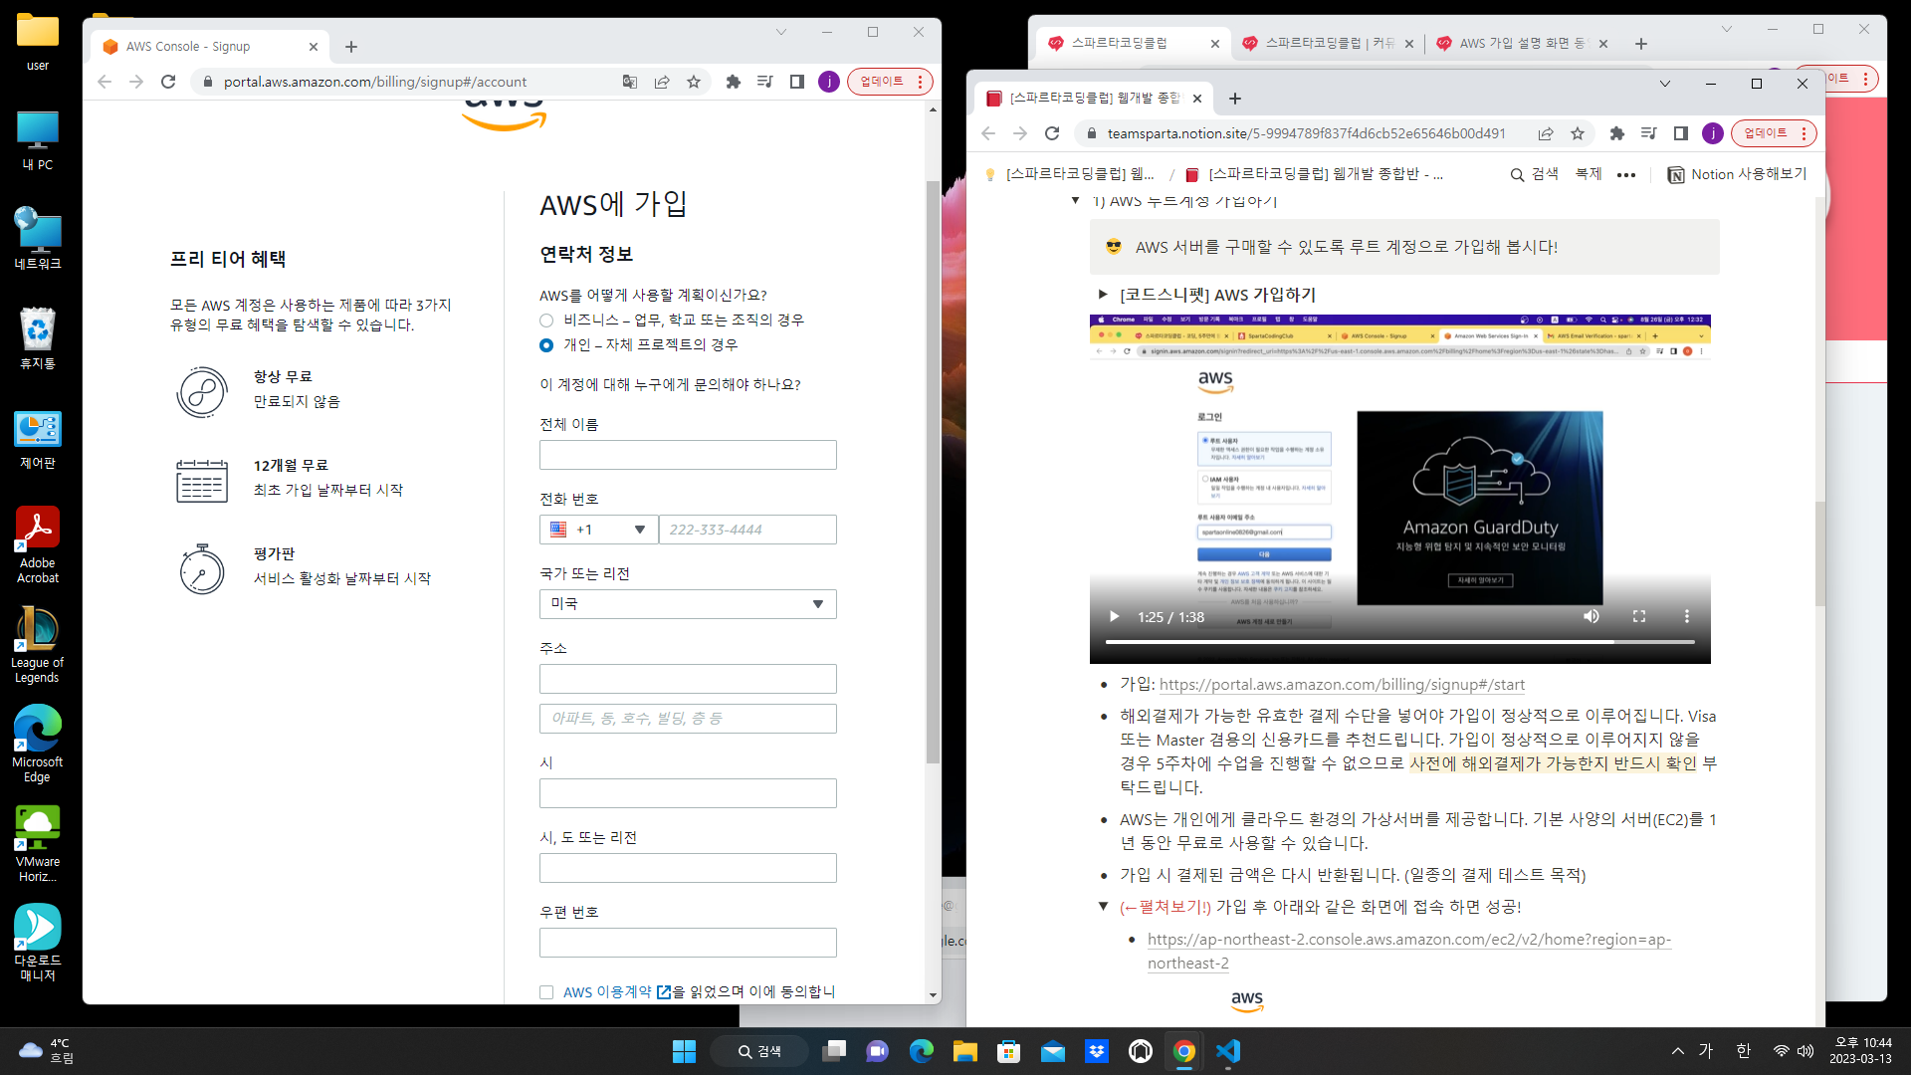This screenshot has width=1911, height=1075.
Task: Click the postal code input field
Action: tap(688, 943)
